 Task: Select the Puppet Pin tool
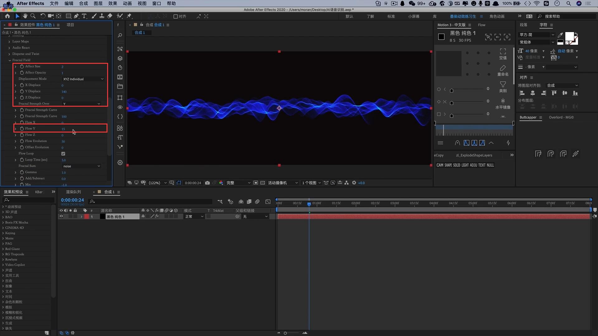click(x=129, y=16)
